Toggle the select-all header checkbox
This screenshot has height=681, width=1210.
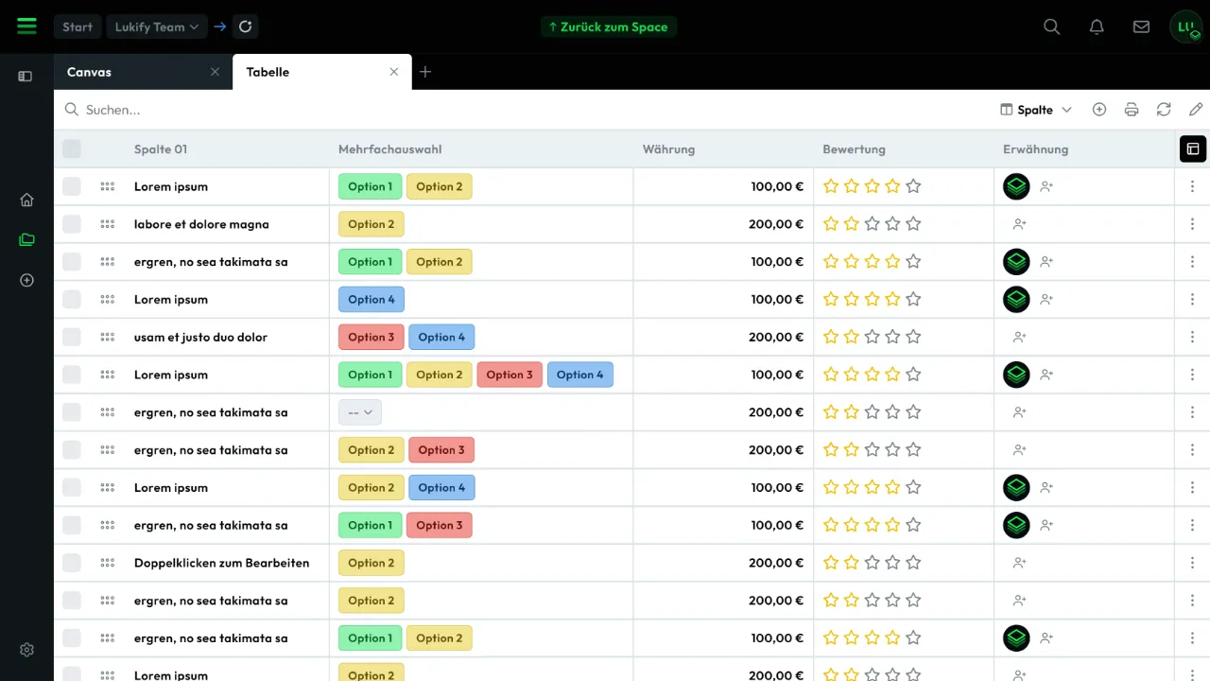click(72, 148)
